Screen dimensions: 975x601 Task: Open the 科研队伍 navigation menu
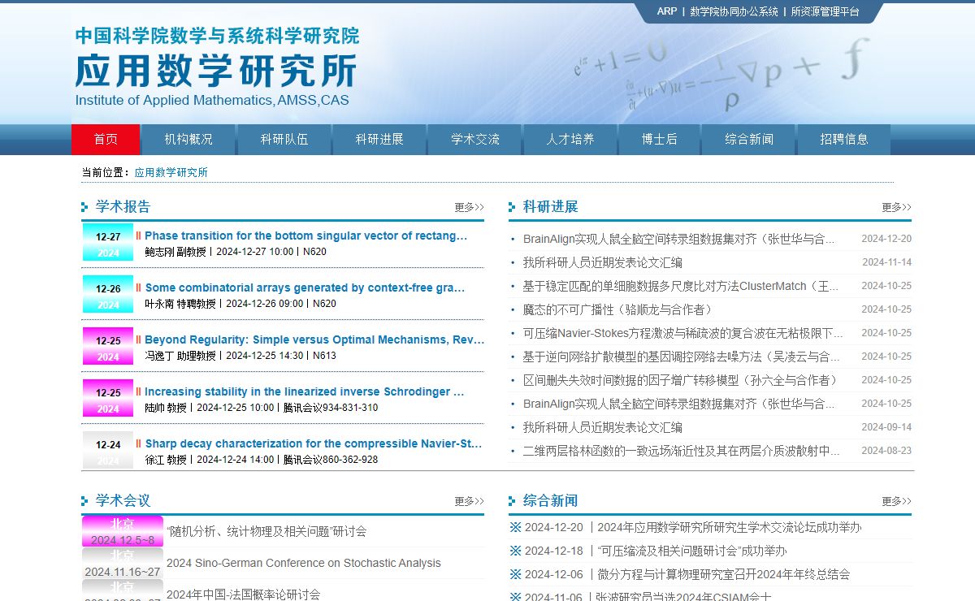(284, 139)
